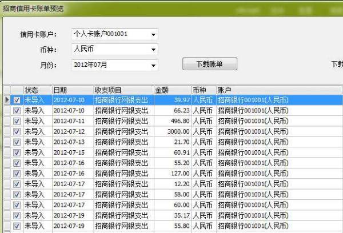The image size is (343, 233).
Task: Click 人民币 currency cell in the 35.17 row
Action: pyautogui.click(x=204, y=215)
